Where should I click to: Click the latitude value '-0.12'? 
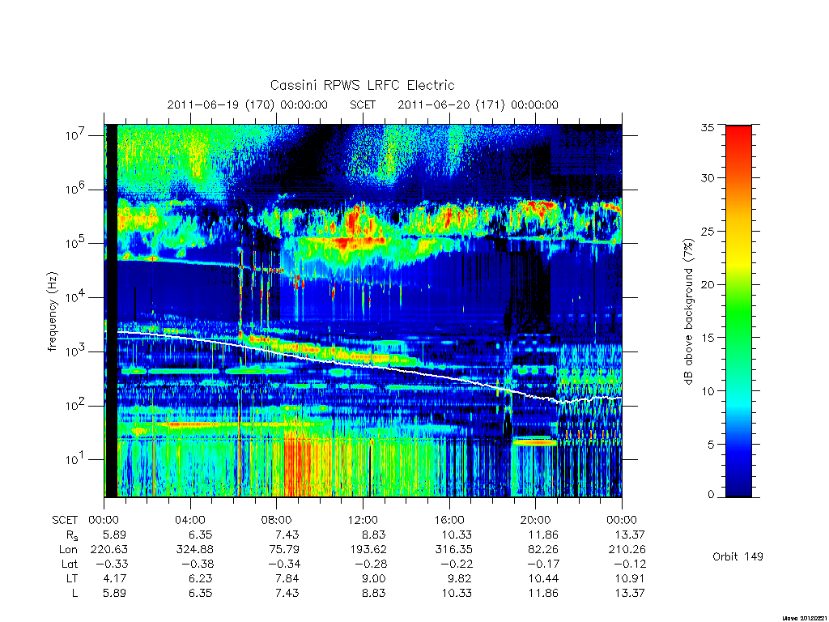630,564
